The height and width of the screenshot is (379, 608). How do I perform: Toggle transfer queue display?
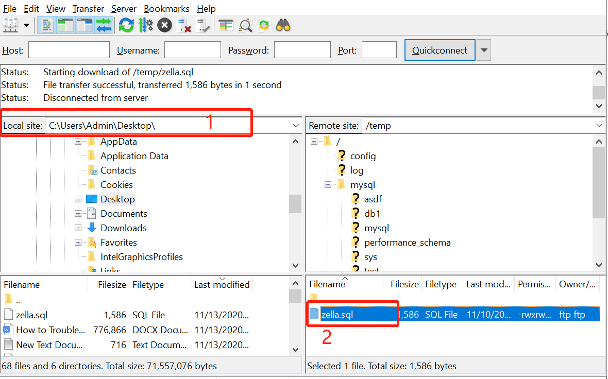coord(104,25)
